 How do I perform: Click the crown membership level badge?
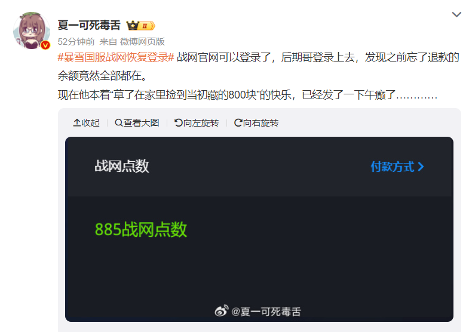pyautogui.click(x=140, y=26)
